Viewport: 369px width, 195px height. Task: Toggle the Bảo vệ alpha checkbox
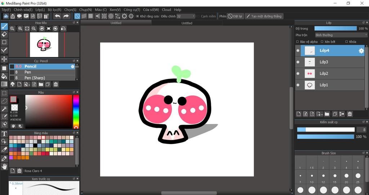coord(297,42)
